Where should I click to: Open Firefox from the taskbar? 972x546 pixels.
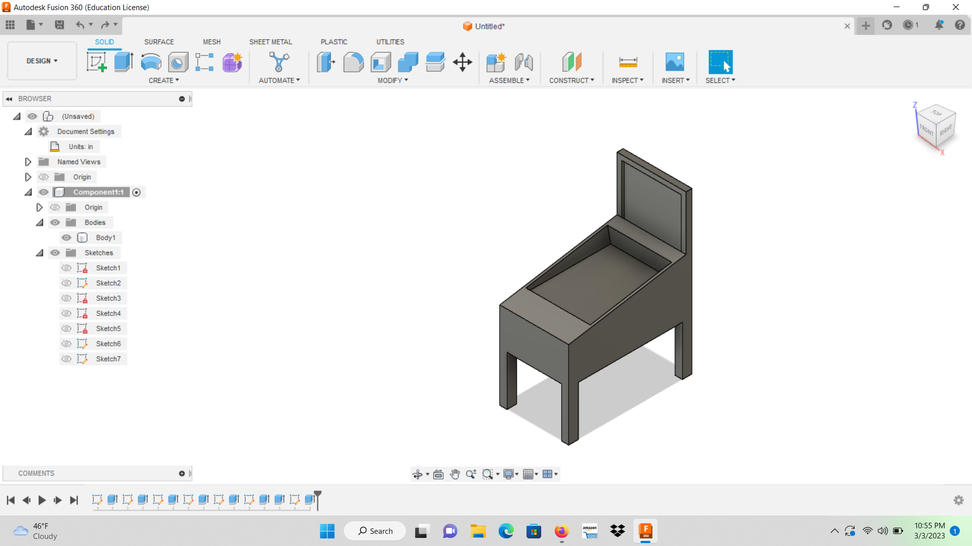[561, 531]
